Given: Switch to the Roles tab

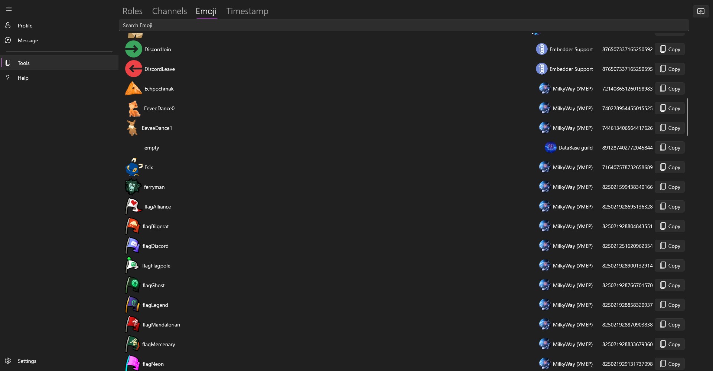Looking at the screenshot, I should coord(133,11).
